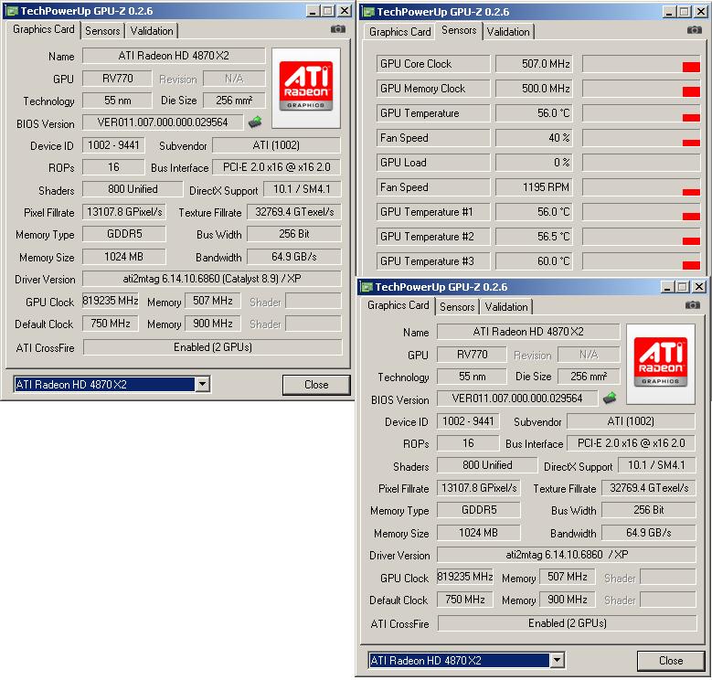The width and height of the screenshot is (712, 680).
Task: Open the Validation tab in the Sensors window
Action: click(507, 32)
